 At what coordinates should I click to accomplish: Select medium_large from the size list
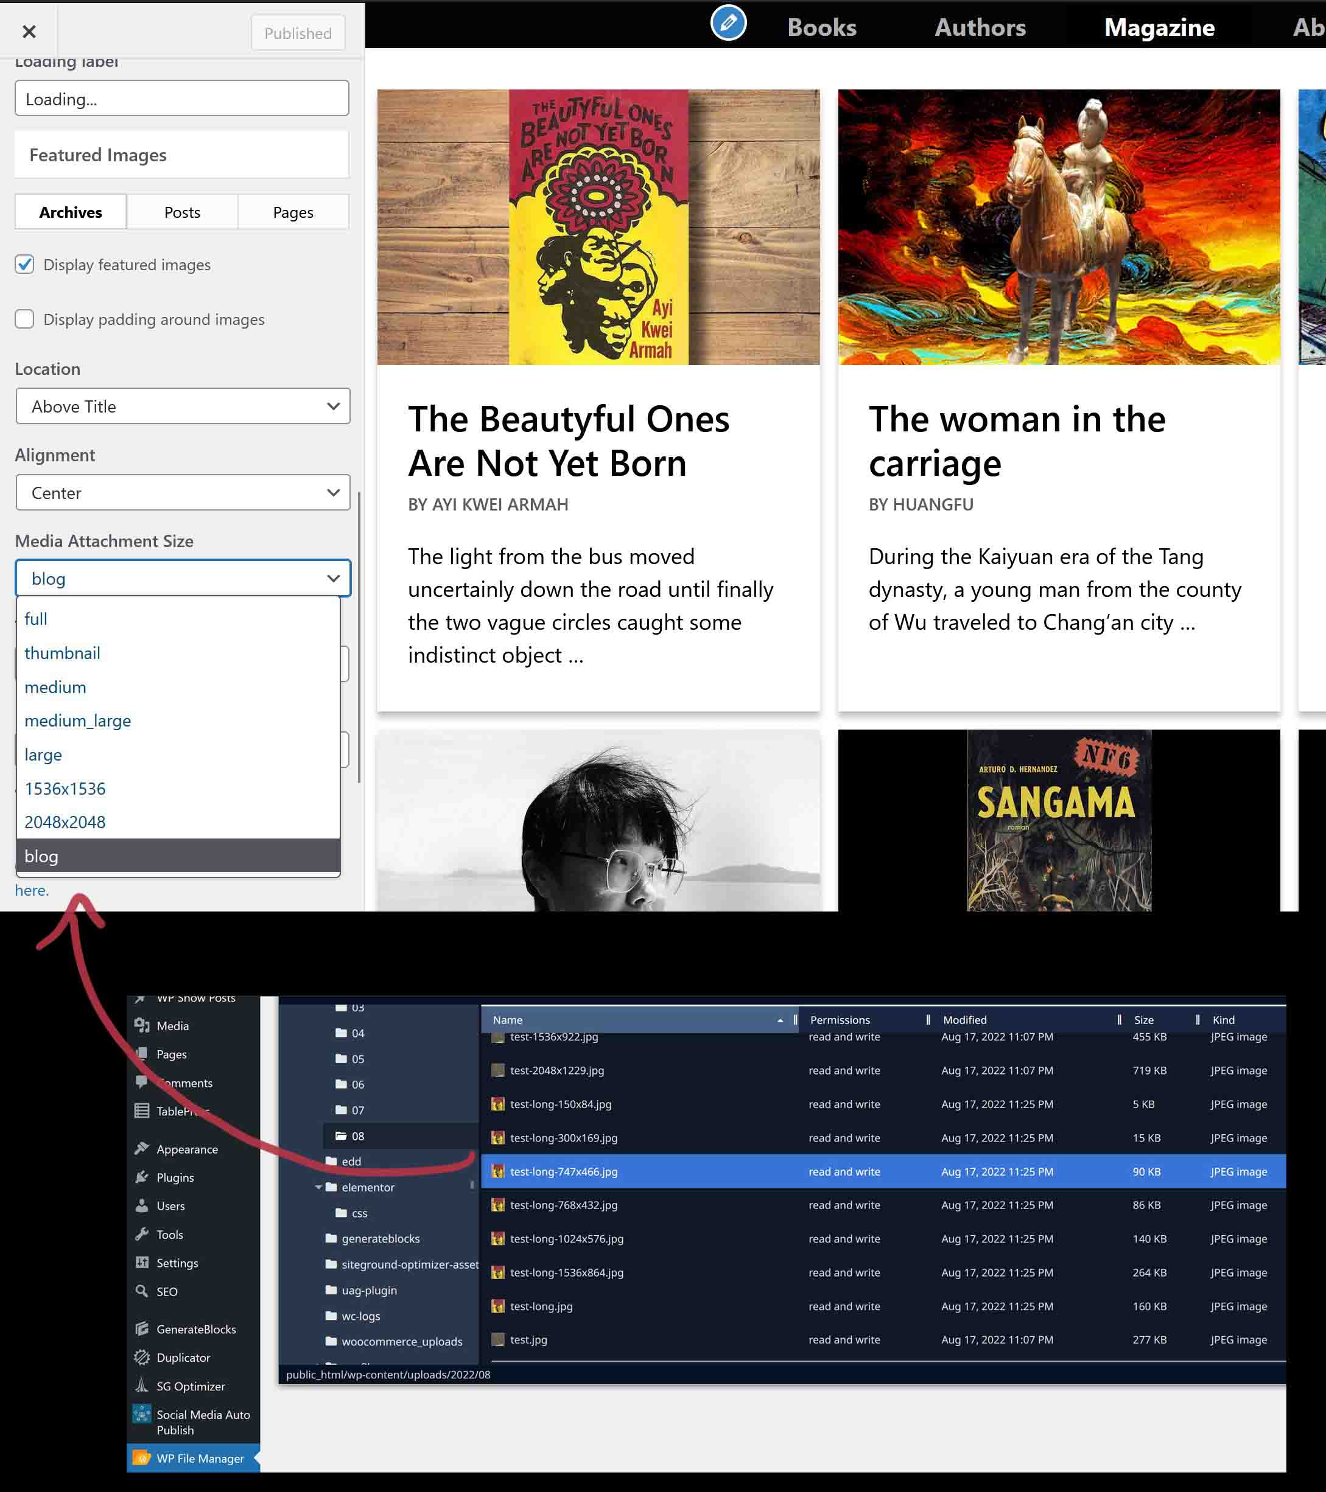coord(77,720)
